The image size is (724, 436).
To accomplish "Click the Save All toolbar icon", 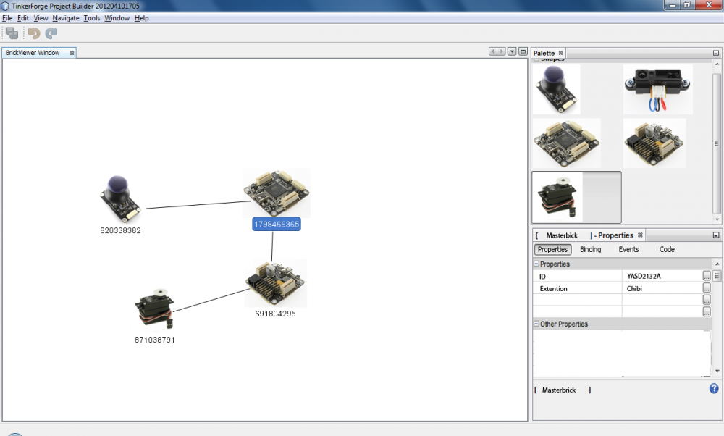I will (12, 33).
